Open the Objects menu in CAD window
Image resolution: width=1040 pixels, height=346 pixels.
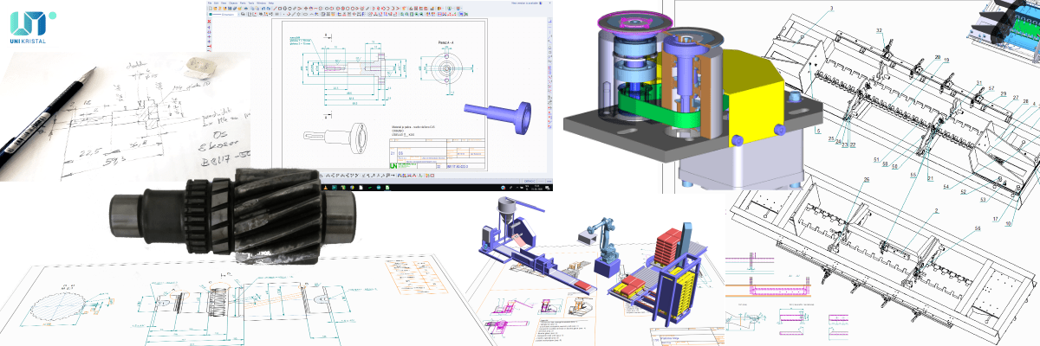click(x=231, y=3)
